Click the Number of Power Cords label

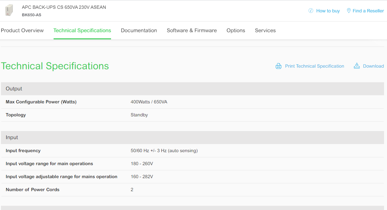(x=32, y=190)
